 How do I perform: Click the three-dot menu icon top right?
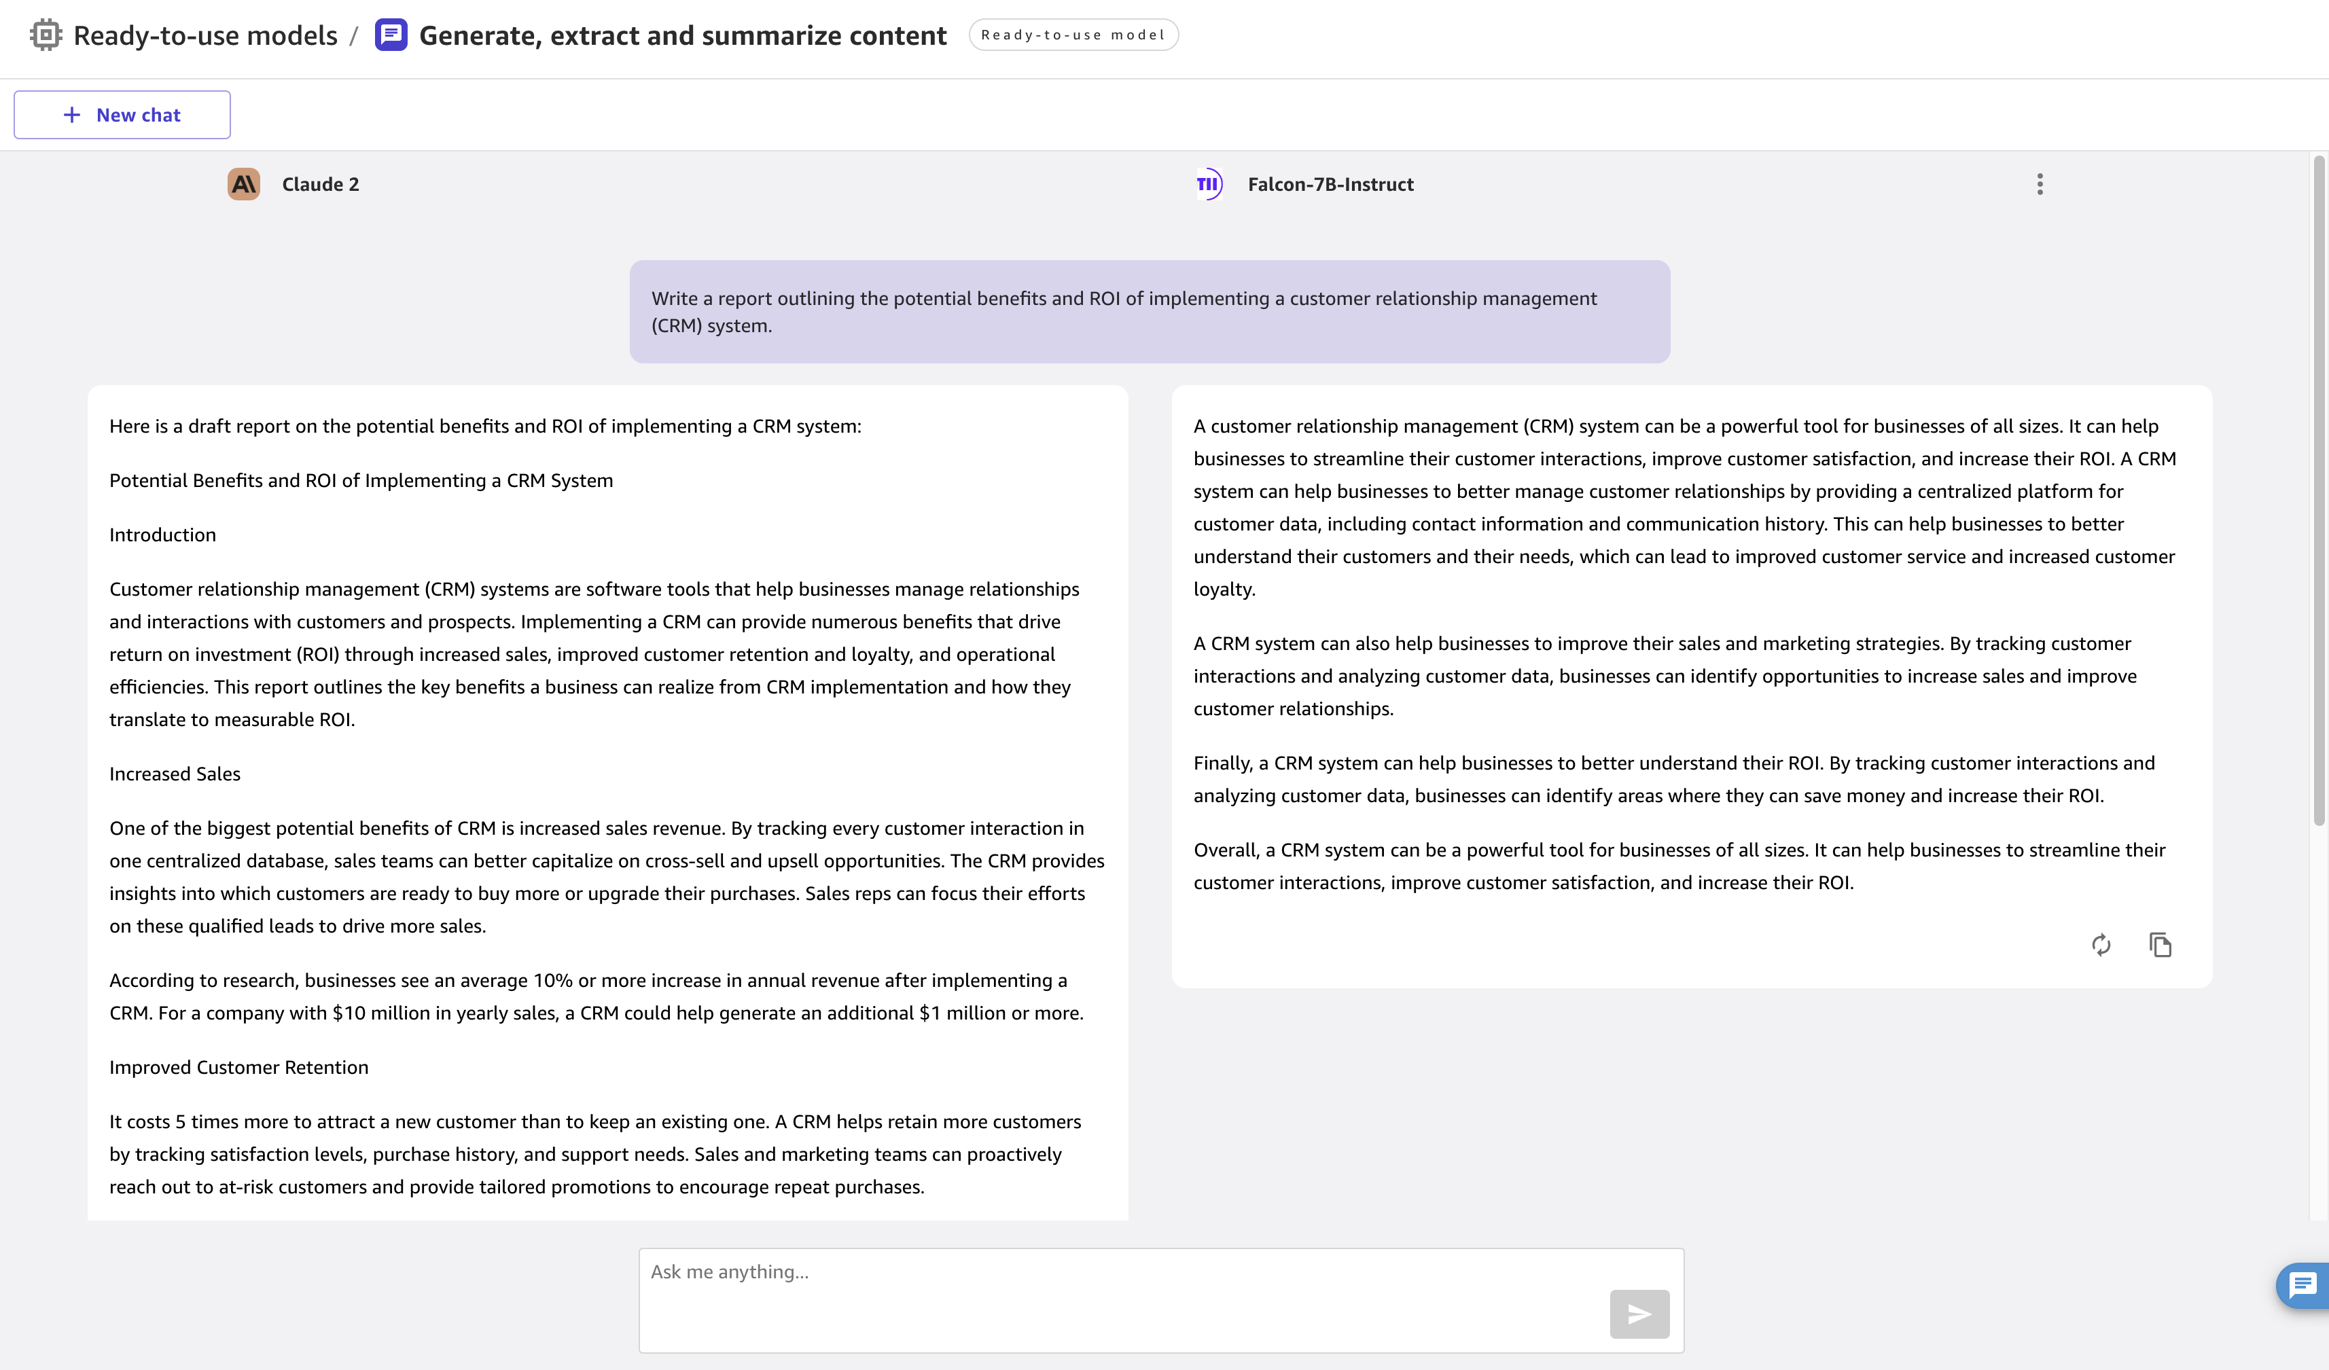[2040, 184]
